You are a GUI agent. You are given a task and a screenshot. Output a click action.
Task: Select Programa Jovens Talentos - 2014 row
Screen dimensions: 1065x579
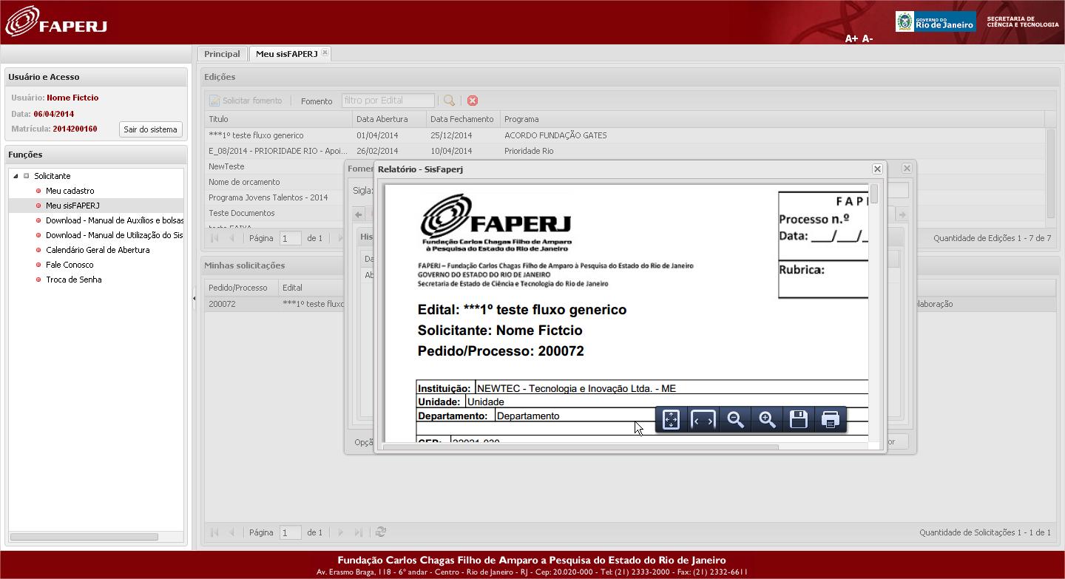pyautogui.click(x=268, y=197)
